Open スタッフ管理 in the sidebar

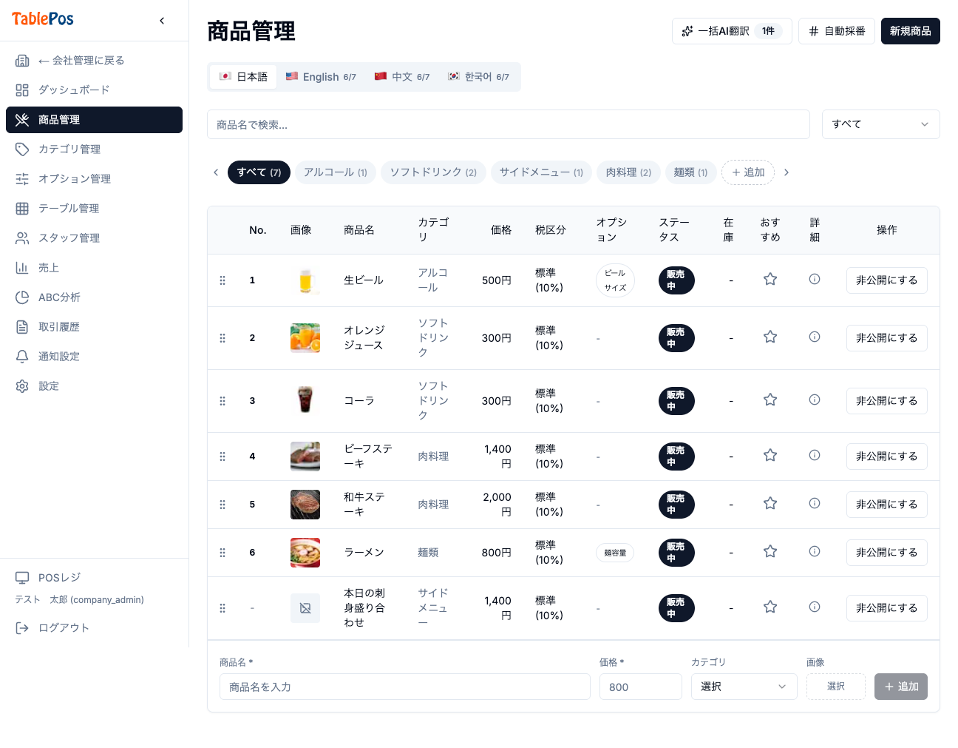click(94, 238)
